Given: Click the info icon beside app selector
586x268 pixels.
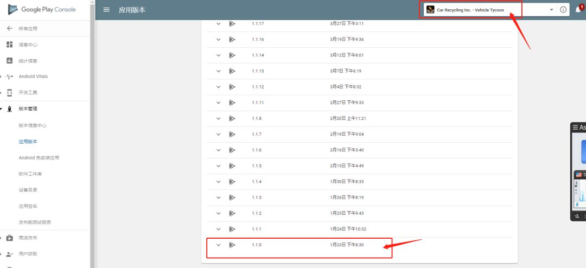Looking at the screenshot, I should click(563, 10).
